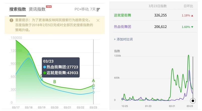The height and width of the screenshot is (111, 202).
Task: Click the 03-23 date label on right chart
Action: coord(190,106)
